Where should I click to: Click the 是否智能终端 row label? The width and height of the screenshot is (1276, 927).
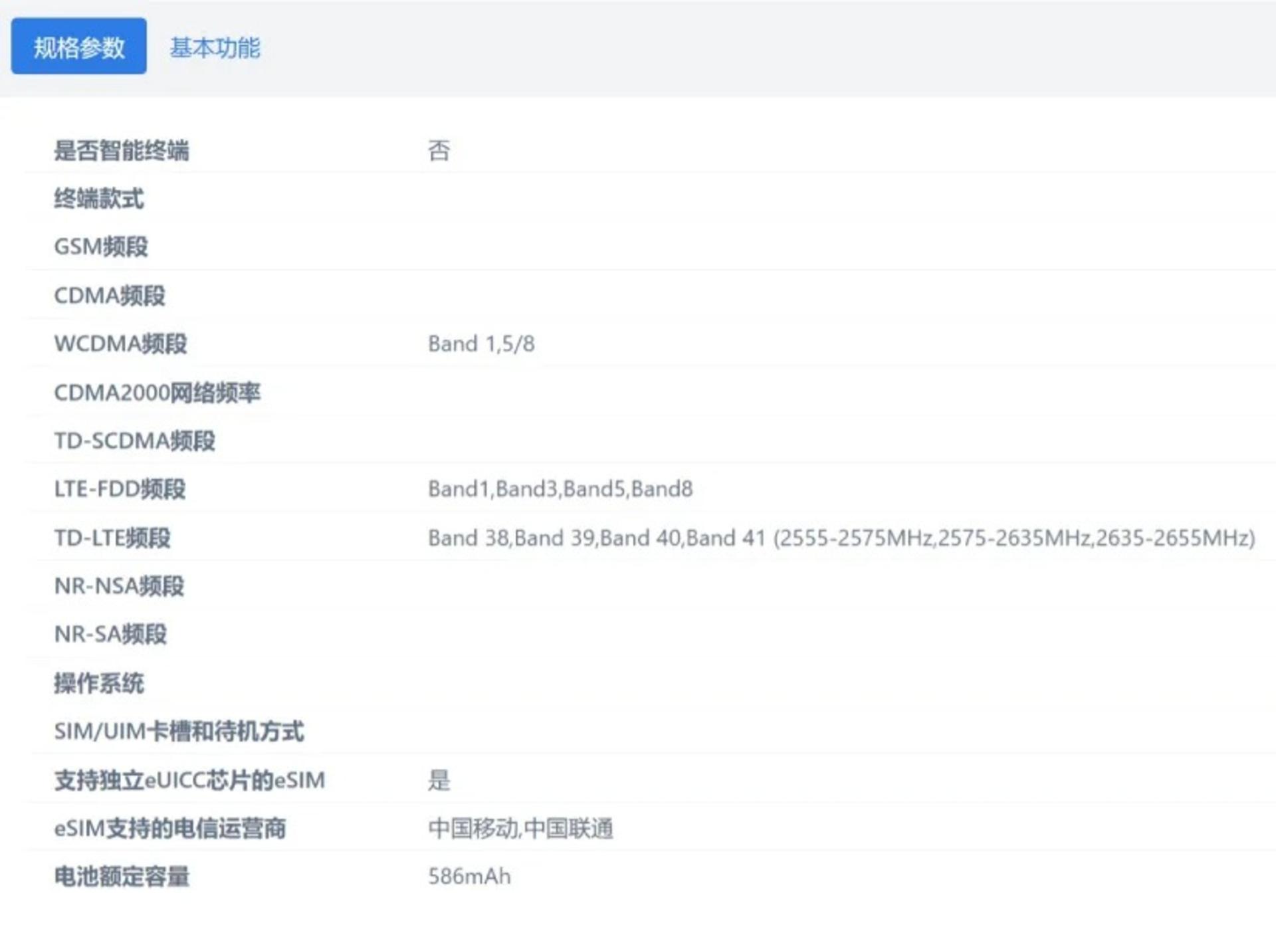click(x=122, y=150)
